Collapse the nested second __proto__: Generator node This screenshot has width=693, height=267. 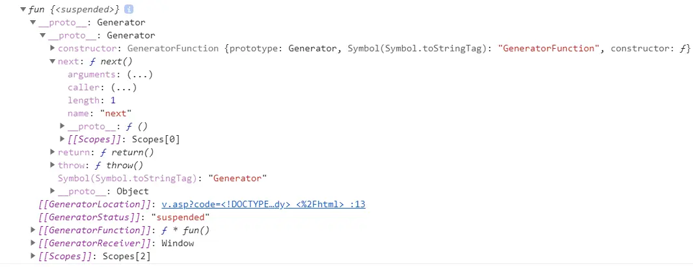point(43,36)
